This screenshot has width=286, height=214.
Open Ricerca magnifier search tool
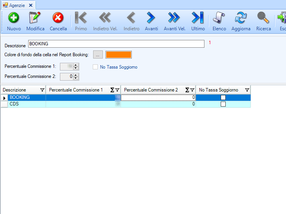click(x=263, y=18)
